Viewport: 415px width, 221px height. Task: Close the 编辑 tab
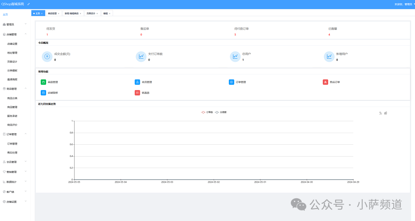pos(110,13)
